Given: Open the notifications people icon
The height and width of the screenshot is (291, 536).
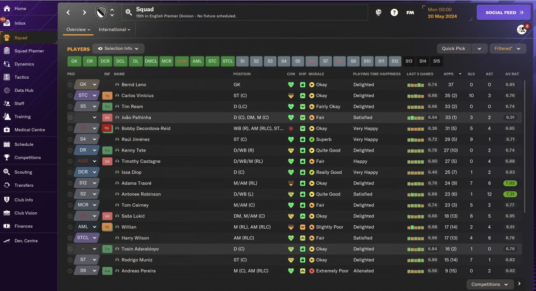Looking at the screenshot, I should (521, 30).
